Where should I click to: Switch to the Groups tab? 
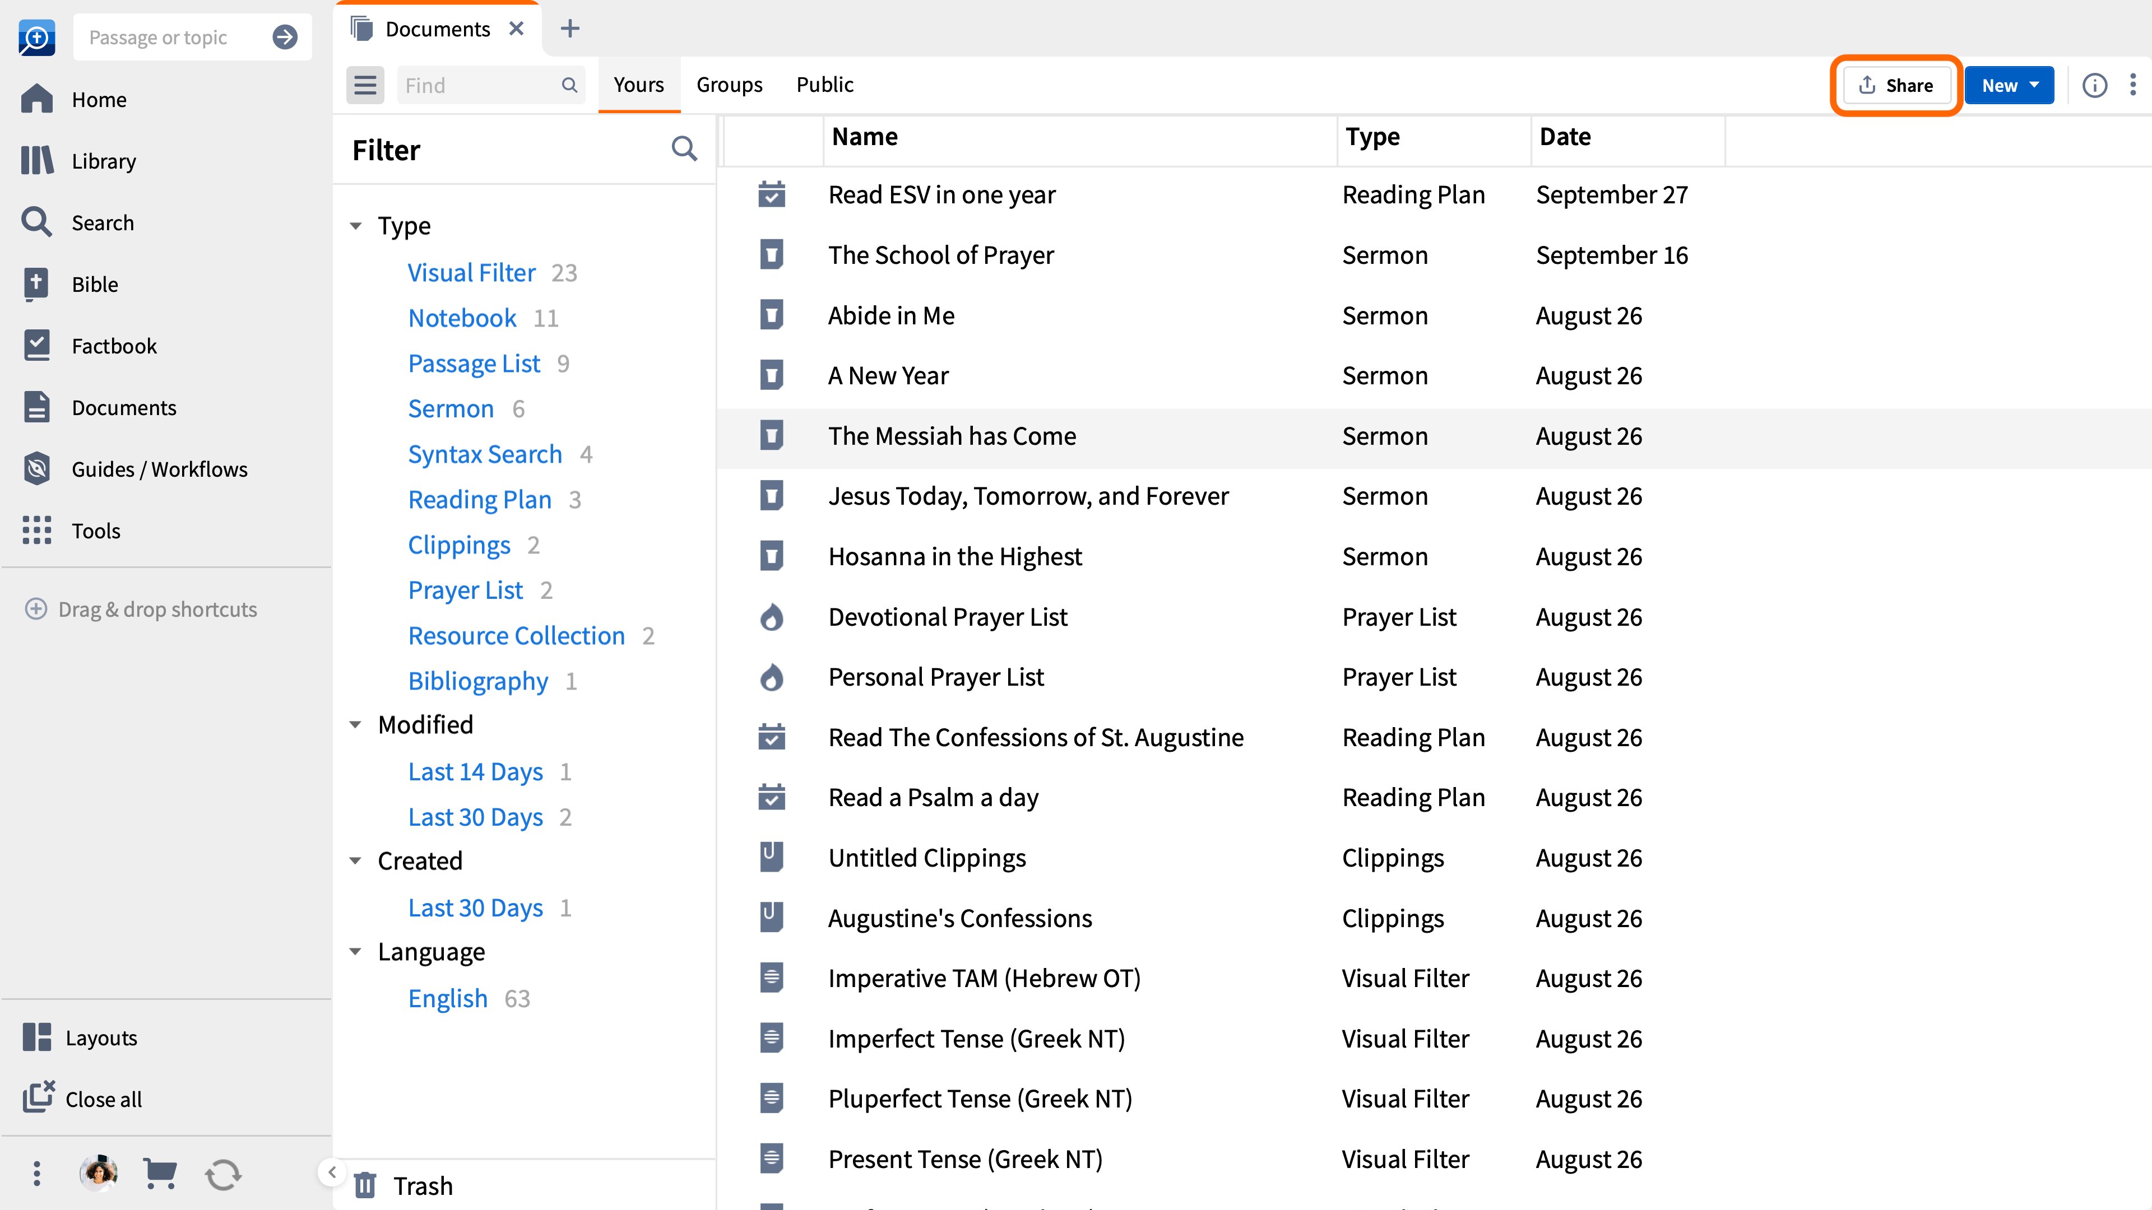click(729, 85)
